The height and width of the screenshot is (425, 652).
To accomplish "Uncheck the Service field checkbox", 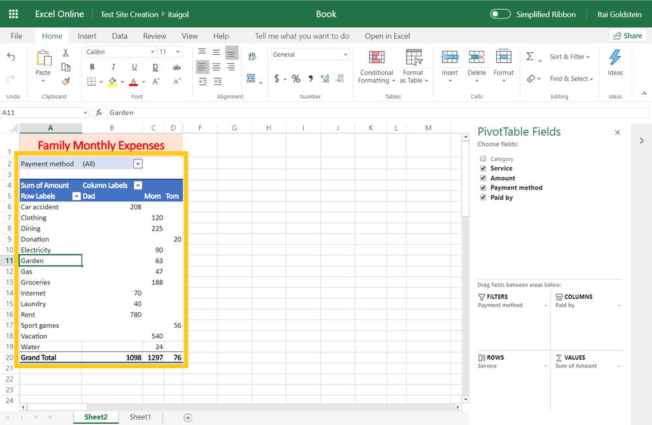I will coord(483,168).
